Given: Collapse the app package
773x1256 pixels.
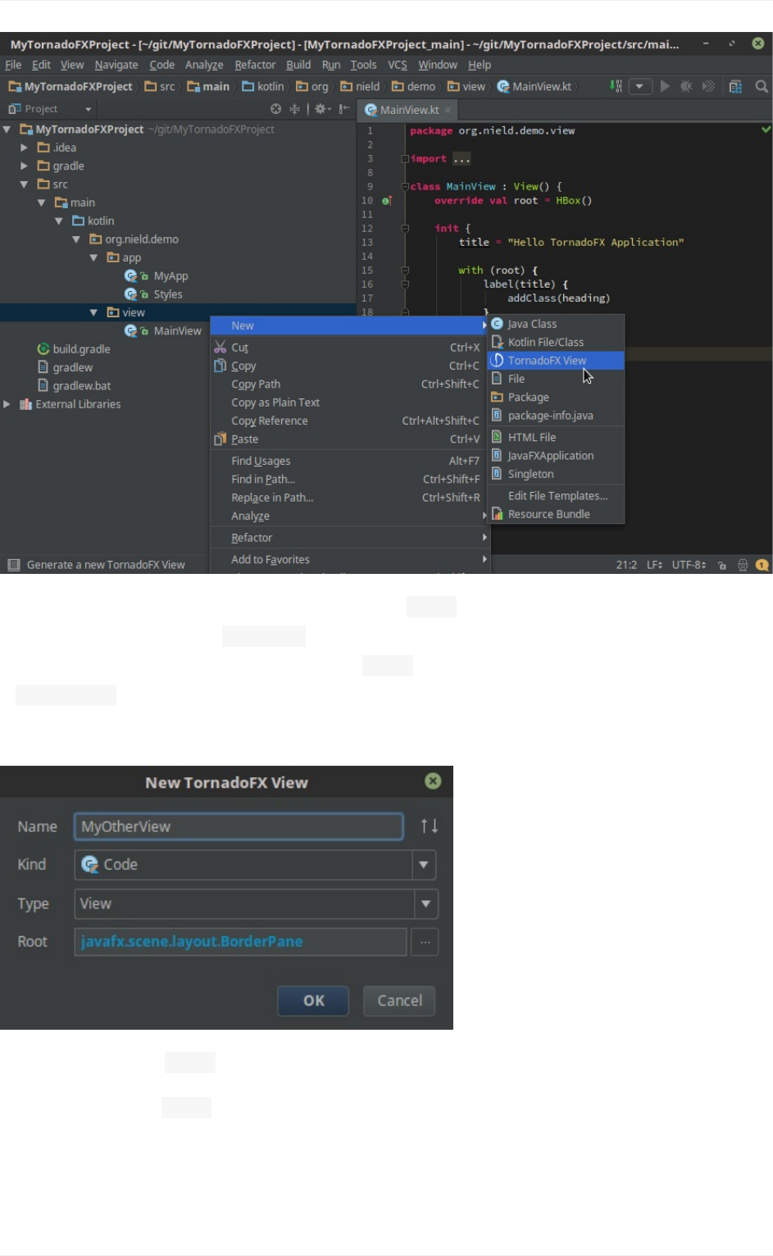Looking at the screenshot, I should point(93,257).
